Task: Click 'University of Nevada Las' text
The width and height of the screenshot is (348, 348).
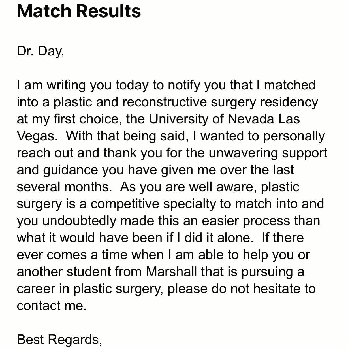Action: tap(224, 119)
